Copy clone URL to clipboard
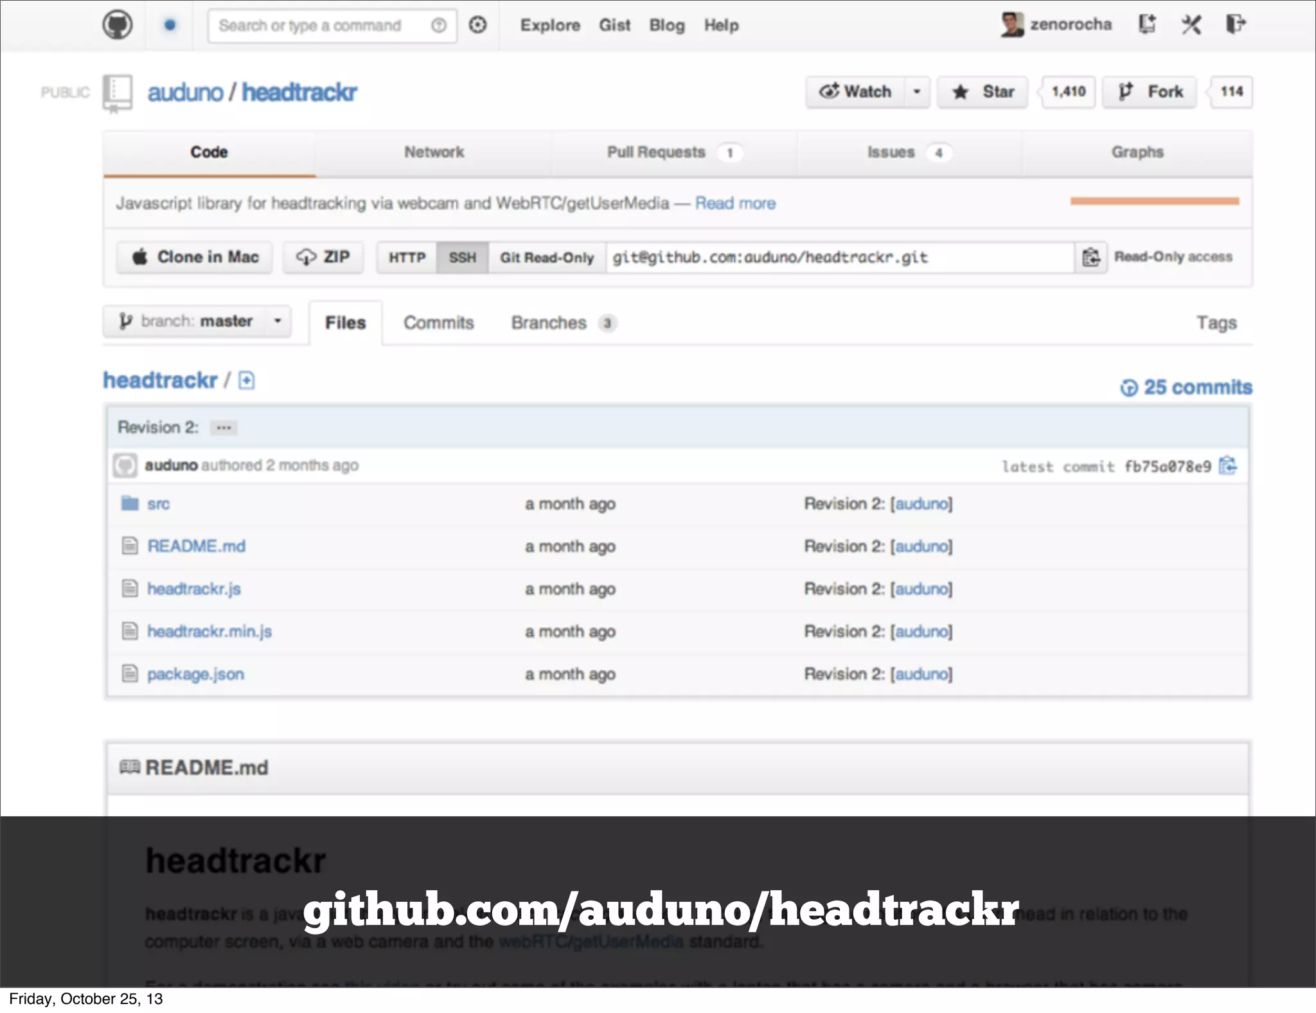The width and height of the screenshot is (1316, 1013). 1091,257
